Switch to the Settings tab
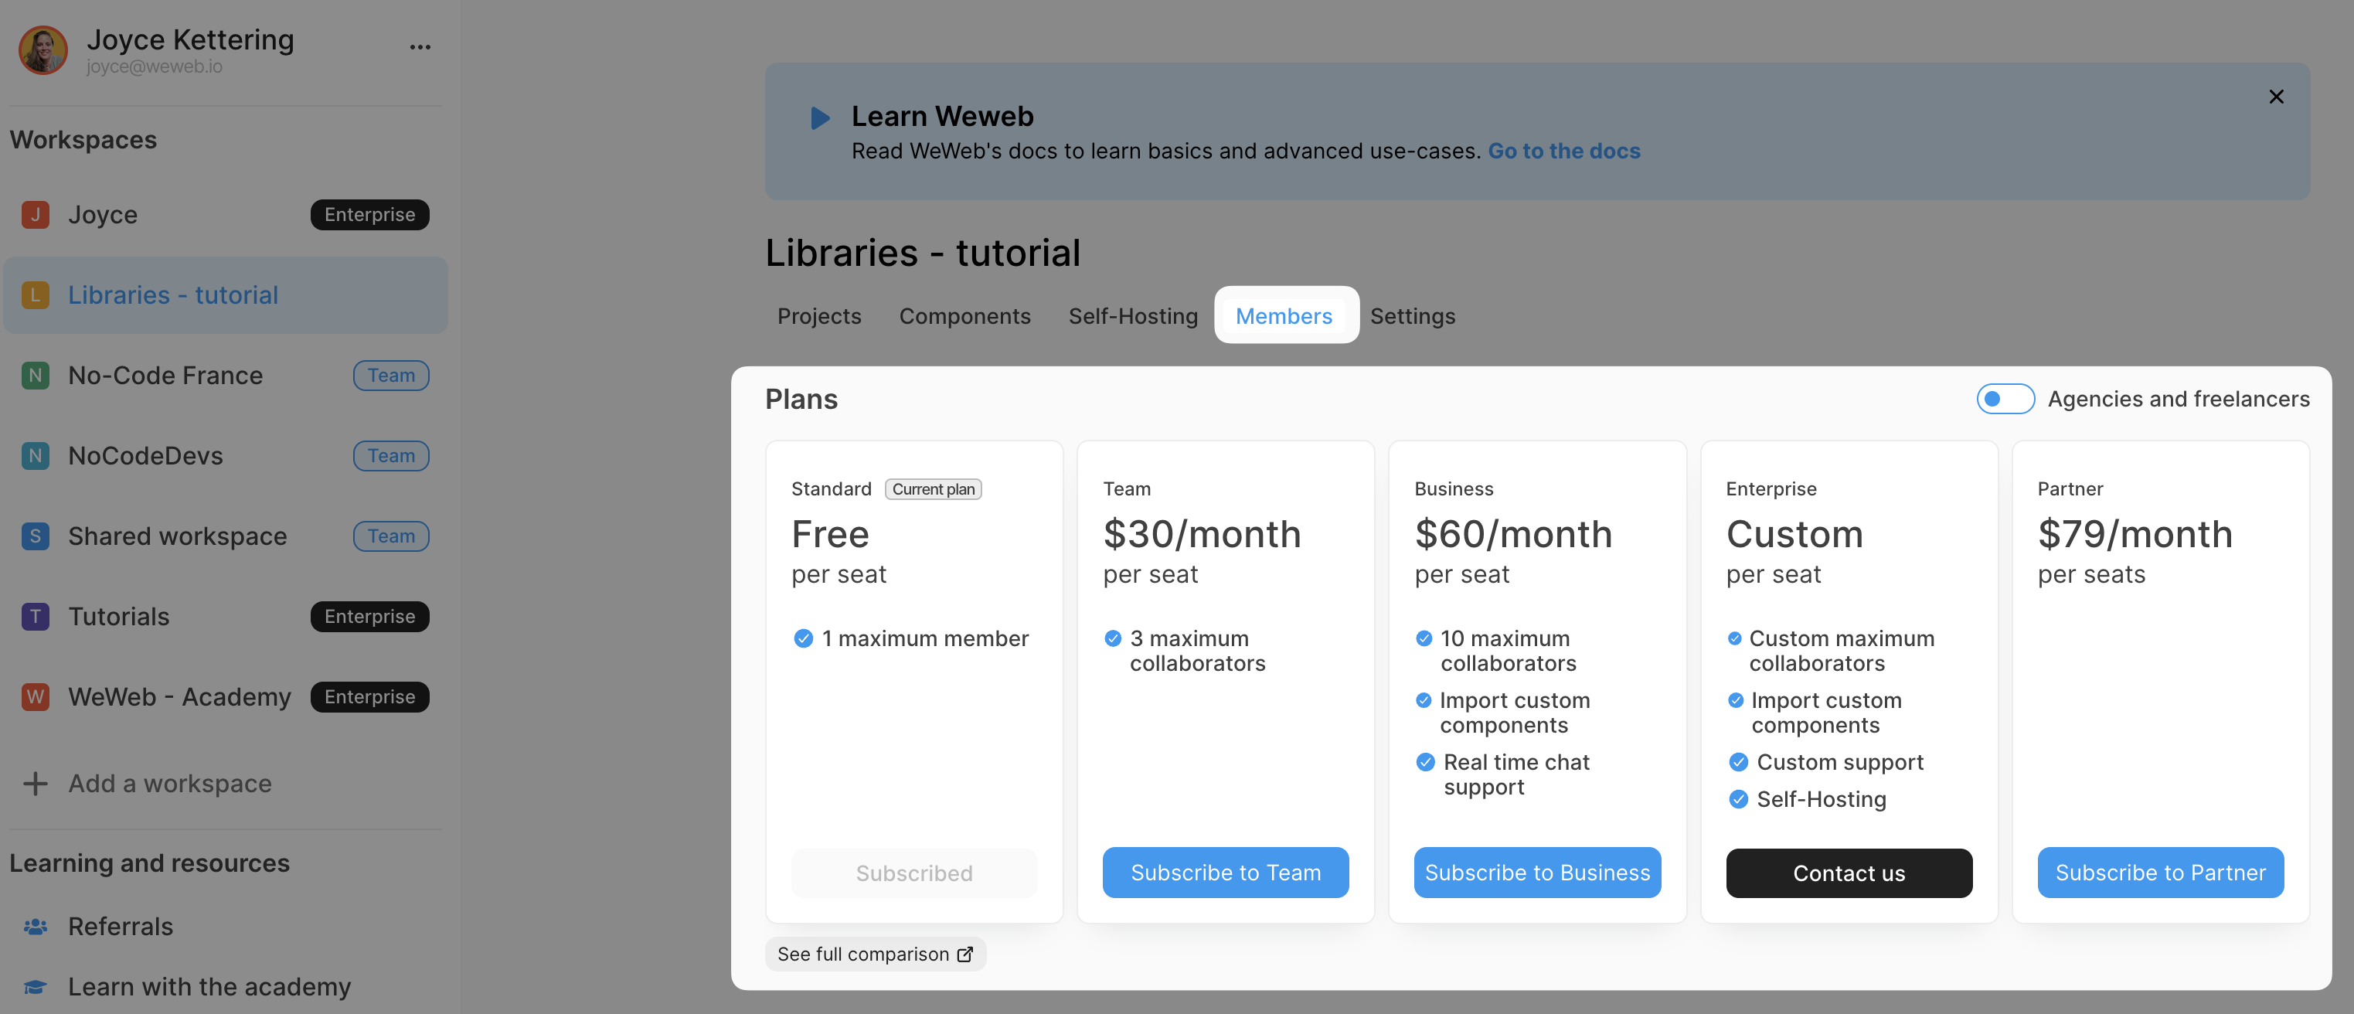This screenshot has width=2354, height=1014. click(1413, 316)
